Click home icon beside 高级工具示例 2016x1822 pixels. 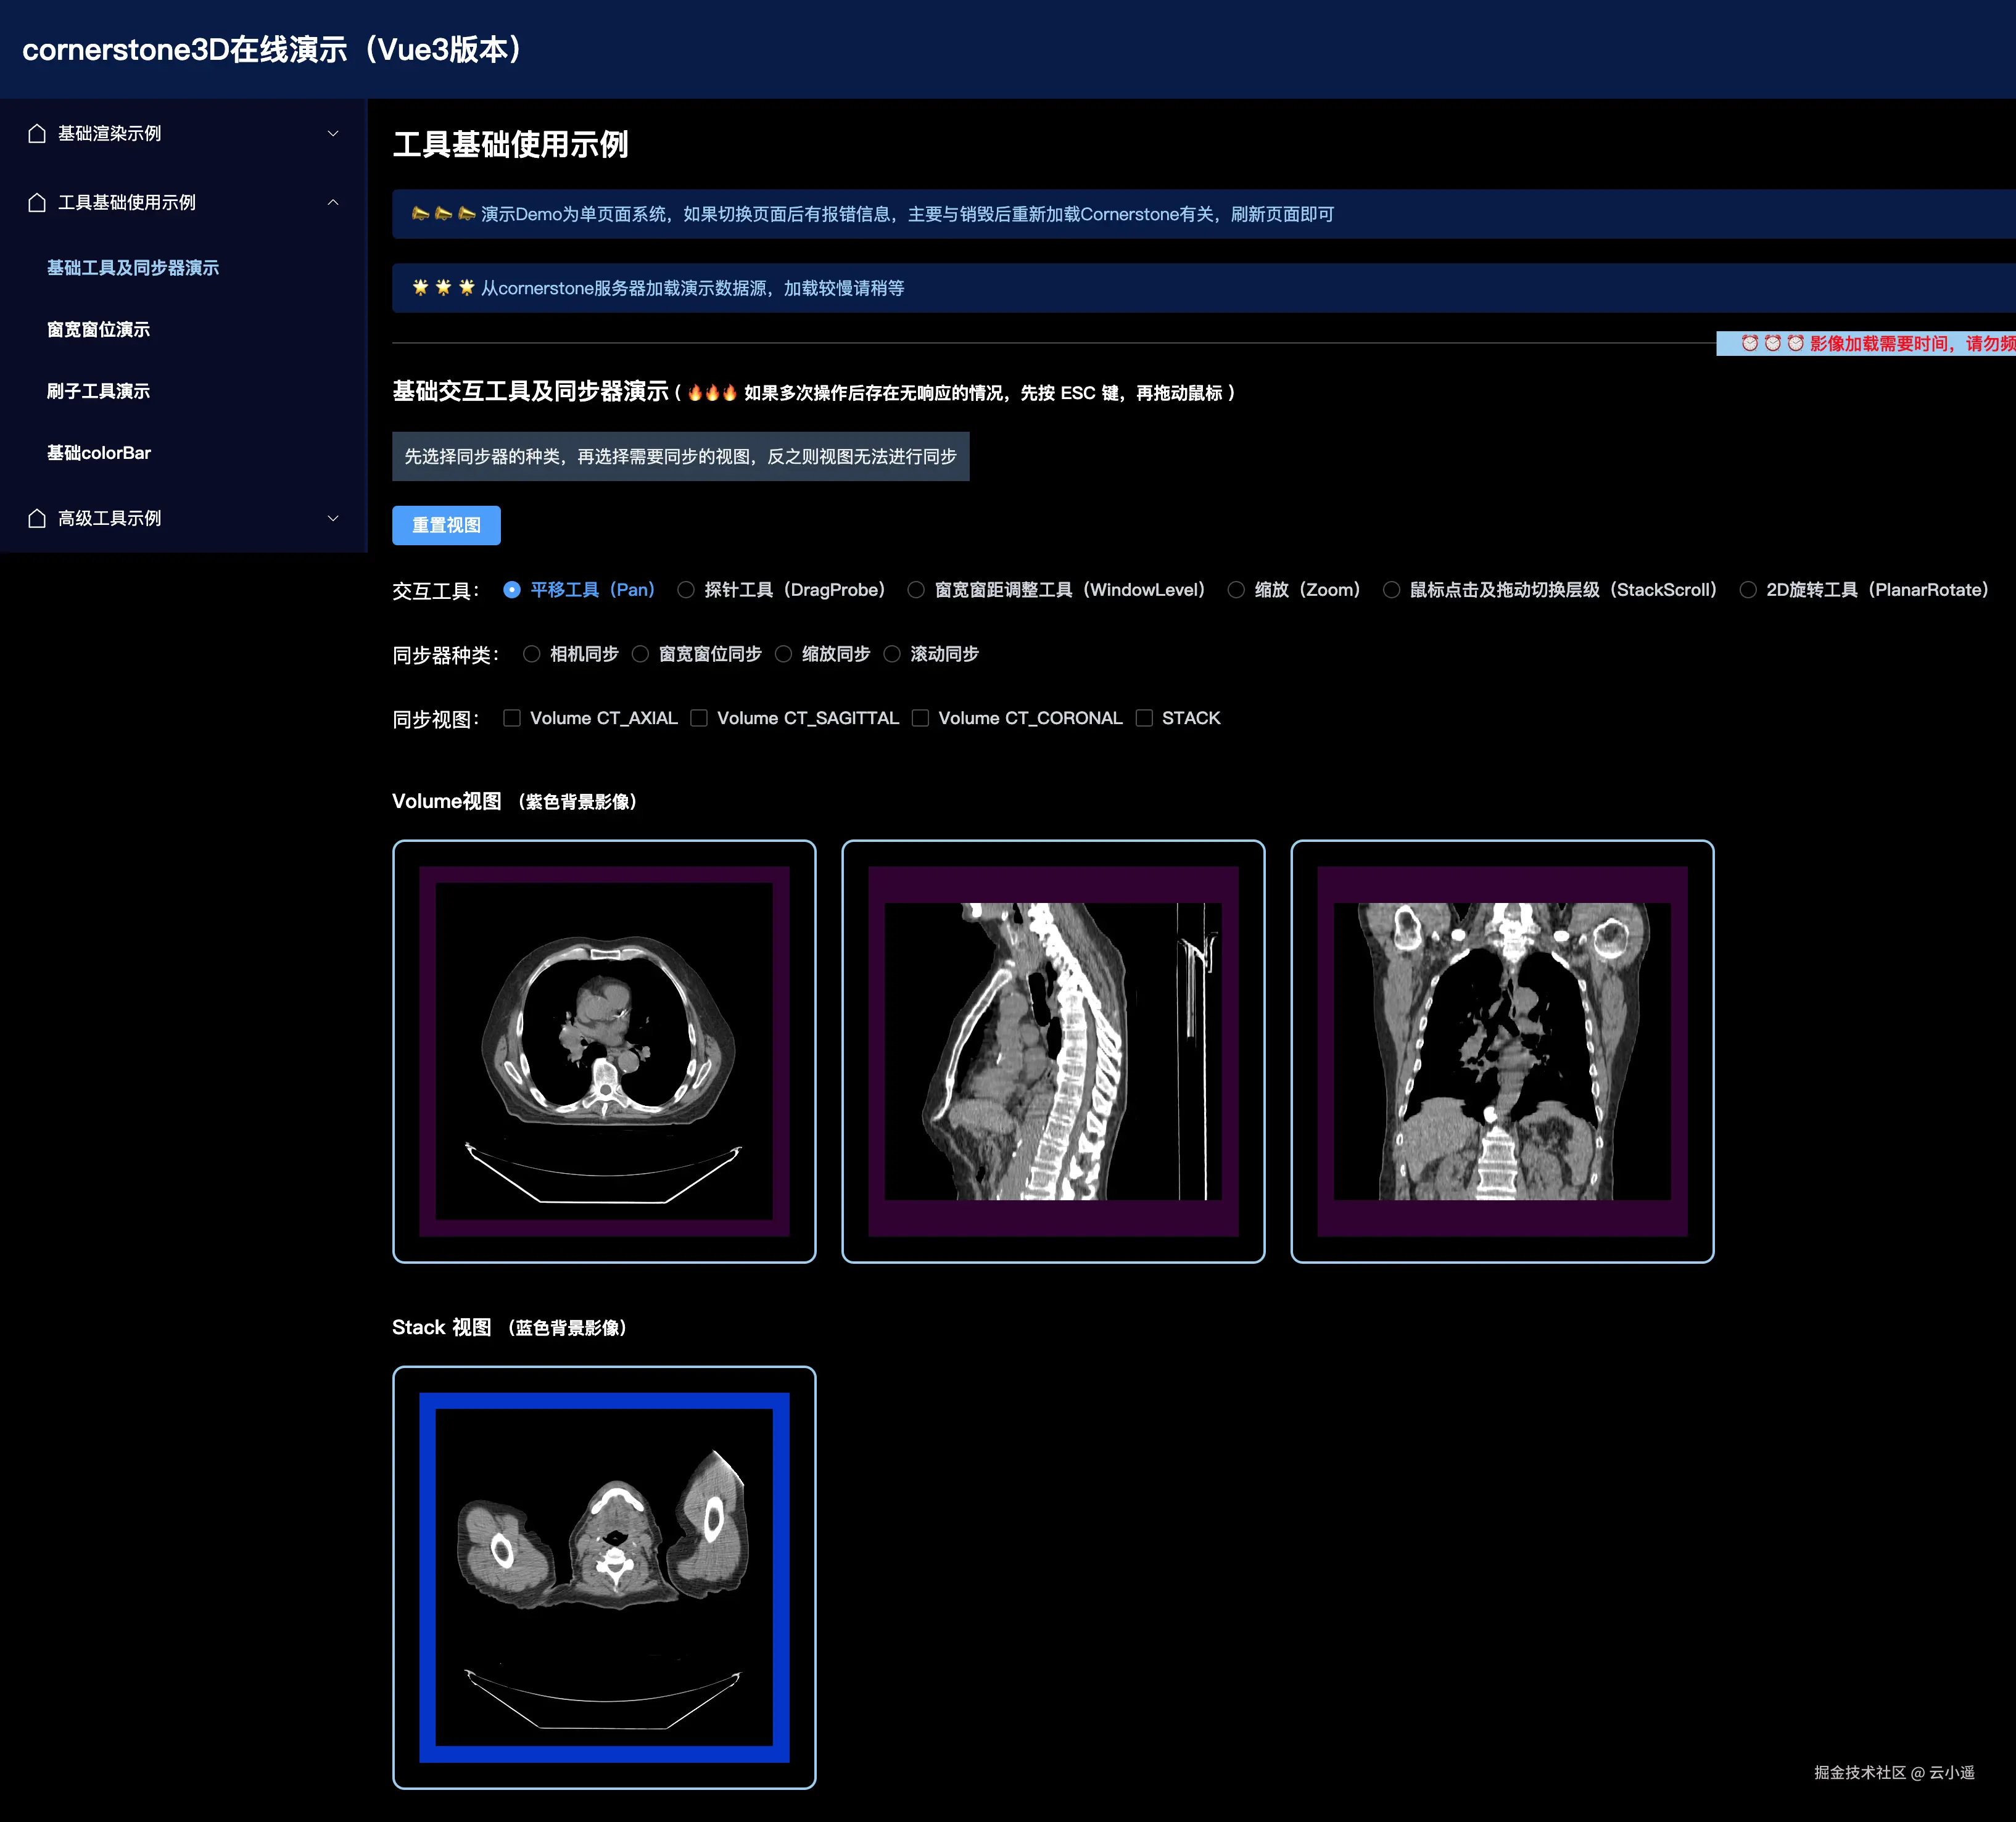click(37, 518)
